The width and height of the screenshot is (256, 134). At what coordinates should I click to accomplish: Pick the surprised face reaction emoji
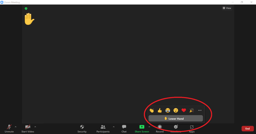(176, 110)
